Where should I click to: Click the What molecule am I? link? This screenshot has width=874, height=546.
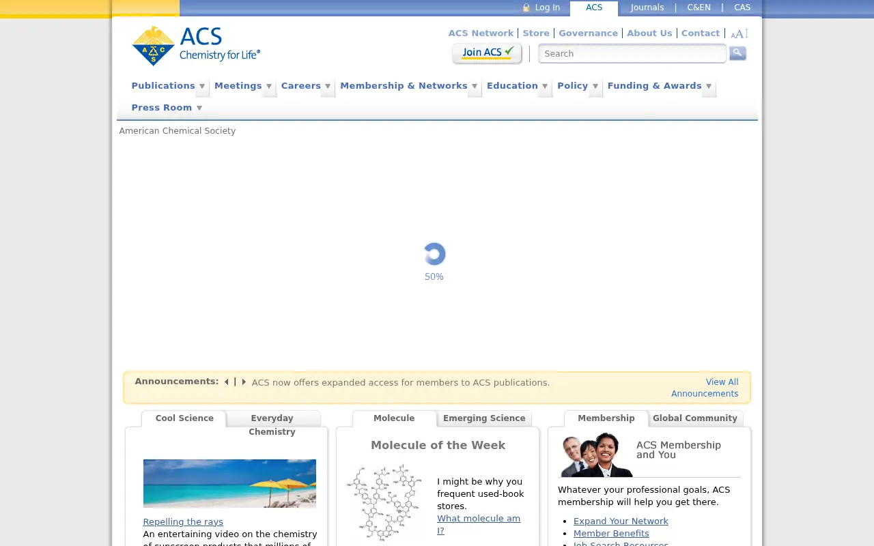tap(479, 524)
